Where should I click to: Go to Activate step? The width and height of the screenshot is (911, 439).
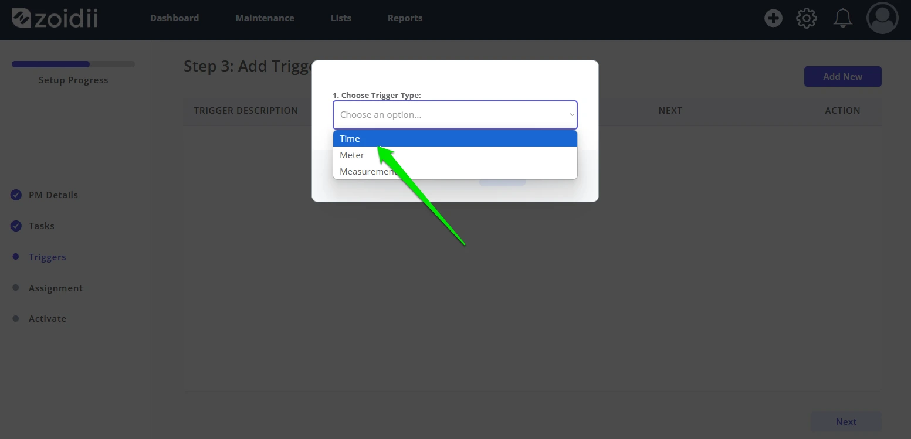click(48, 319)
